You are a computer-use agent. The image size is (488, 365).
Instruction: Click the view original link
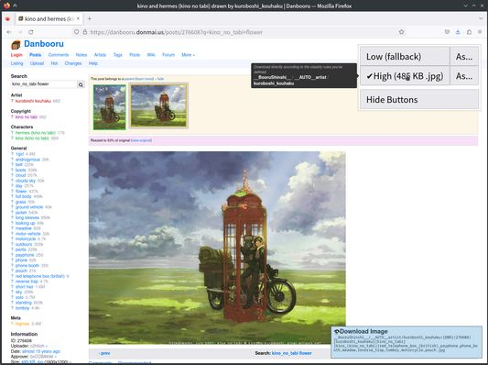point(141,140)
